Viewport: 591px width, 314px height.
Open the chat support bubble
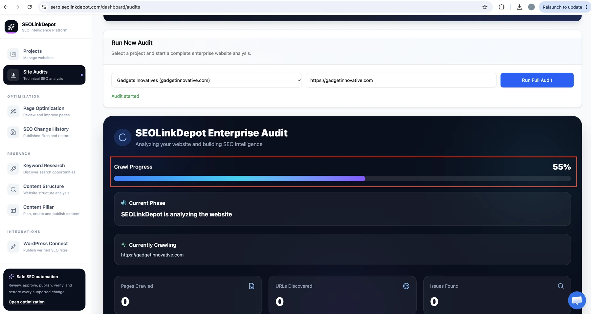pos(577,300)
